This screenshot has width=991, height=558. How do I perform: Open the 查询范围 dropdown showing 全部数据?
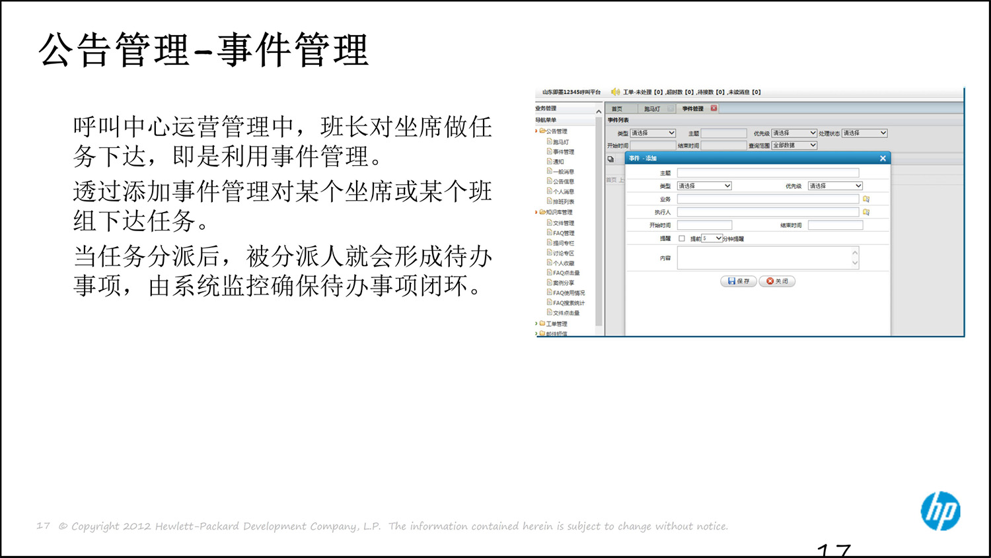[795, 145]
